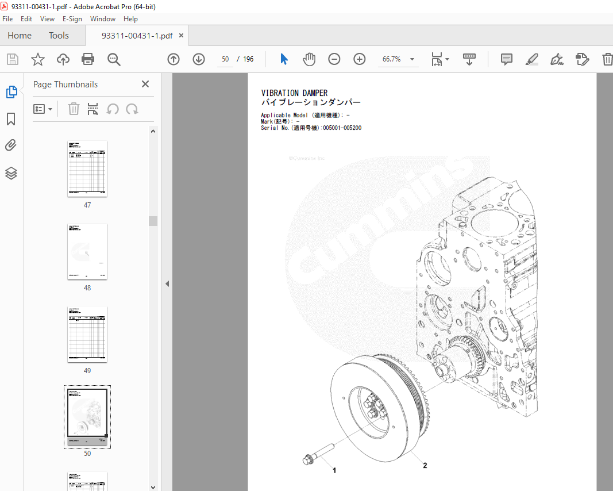Open the Attachments paperclip panel

pos(11,145)
